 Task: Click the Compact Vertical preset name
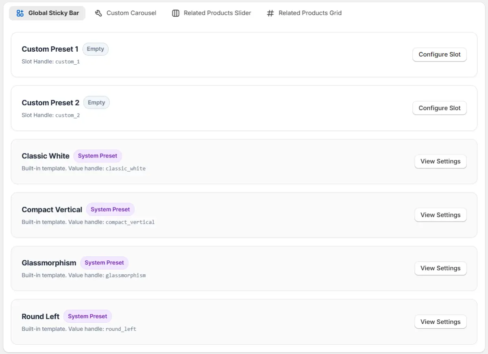tap(52, 210)
